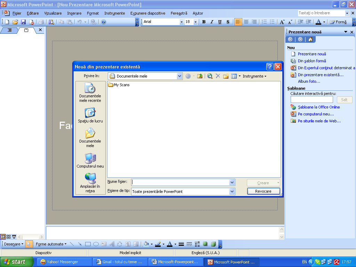This screenshot has width=356, height=267.
Task: Toggle text Shadow formatting button
Action: click(x=228, y=22)
